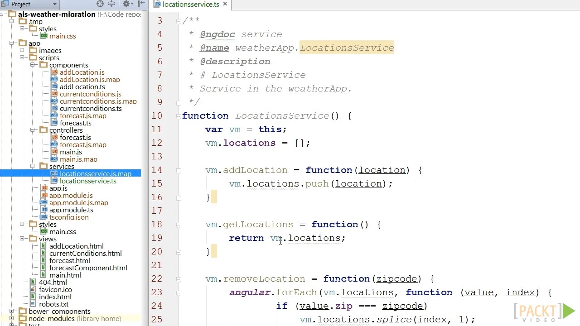Fold the LocationsService function at line 10
580x326 pixels.
tap(179, 116)
